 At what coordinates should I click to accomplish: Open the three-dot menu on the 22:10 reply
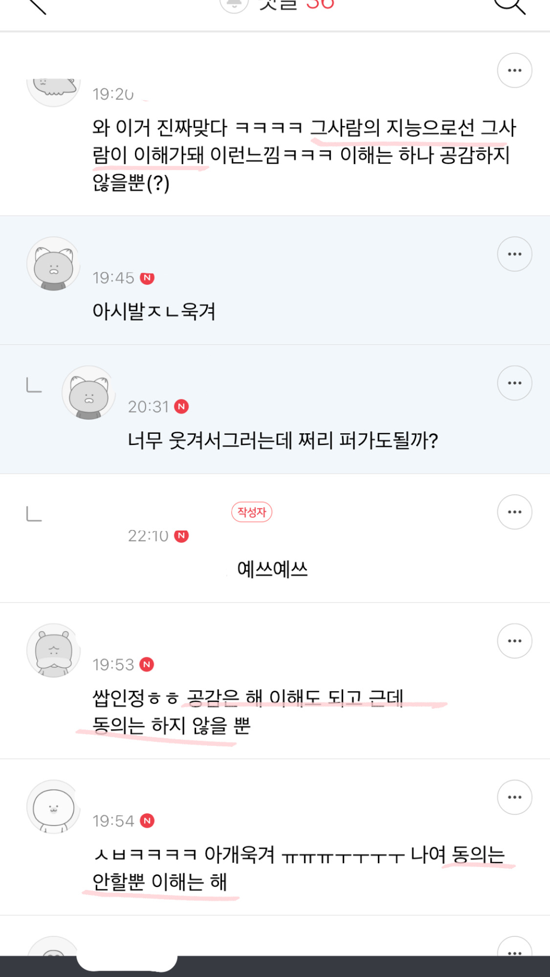click(x=514, y=512)
